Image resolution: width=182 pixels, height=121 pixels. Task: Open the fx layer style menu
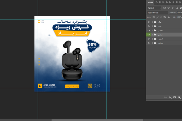pyautogui.click(x=170, y=97)
